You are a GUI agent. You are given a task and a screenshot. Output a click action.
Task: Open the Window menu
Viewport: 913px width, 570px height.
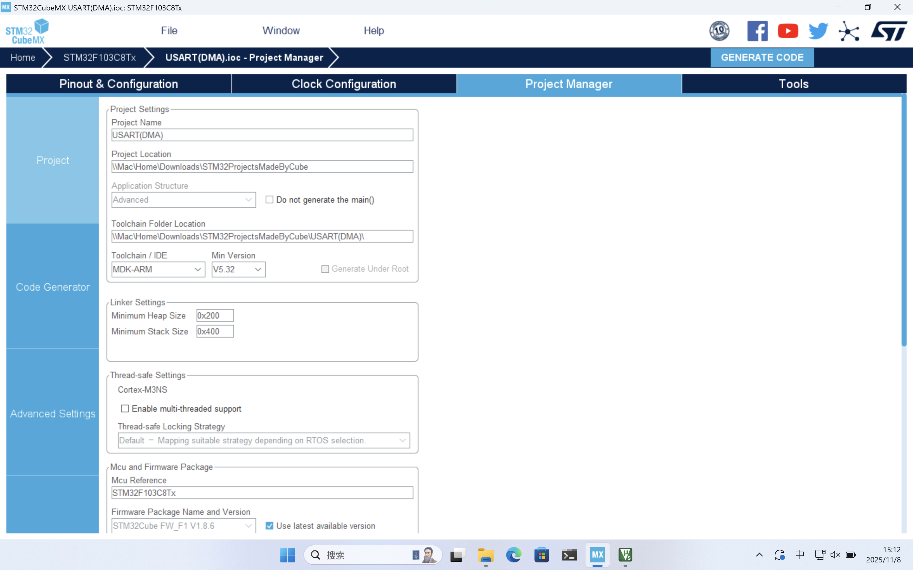[281, 30]
